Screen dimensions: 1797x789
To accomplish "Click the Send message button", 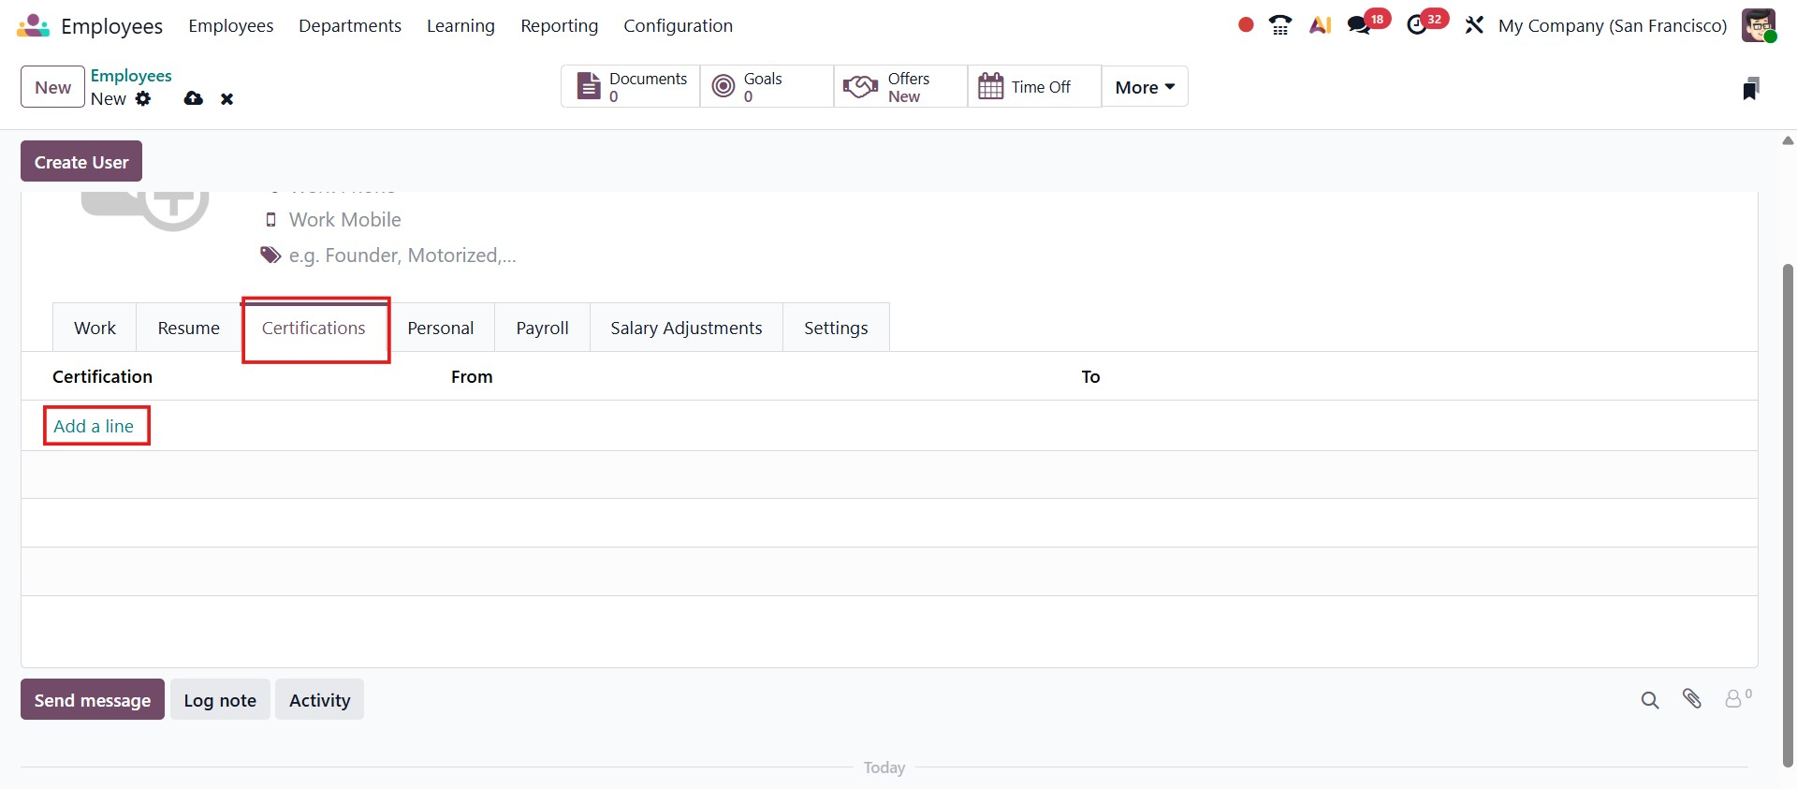I will point(93,699).
